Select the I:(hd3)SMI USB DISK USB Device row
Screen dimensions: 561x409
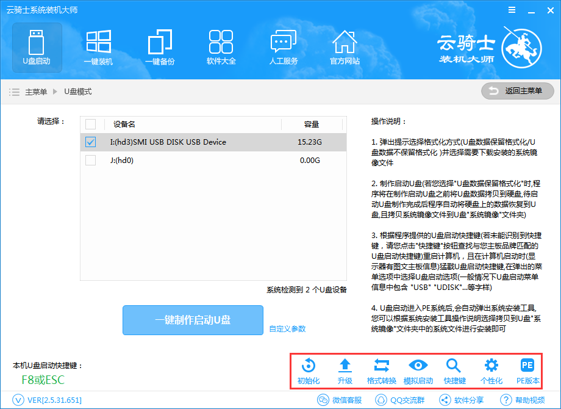213,142
